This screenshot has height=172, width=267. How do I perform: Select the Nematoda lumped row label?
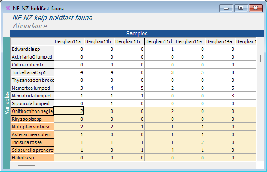click(32, 96)
